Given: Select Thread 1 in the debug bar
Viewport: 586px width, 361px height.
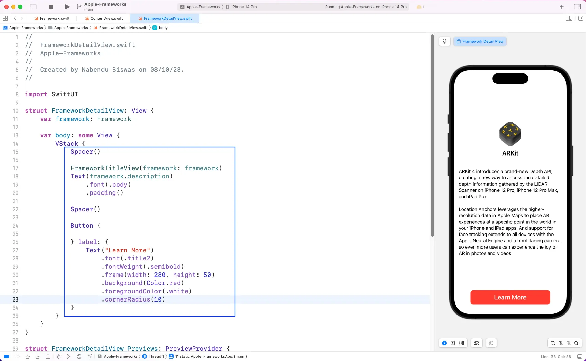Looking at the screenshot, I should click(x=153, y=356).
